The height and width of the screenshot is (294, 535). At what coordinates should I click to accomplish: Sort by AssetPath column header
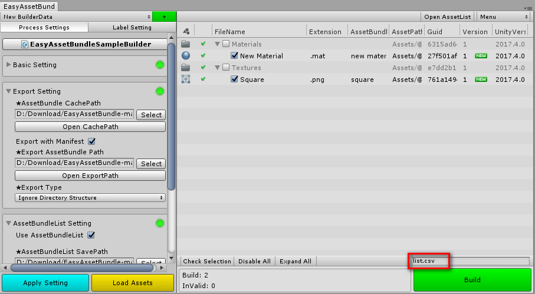point(407,32)
